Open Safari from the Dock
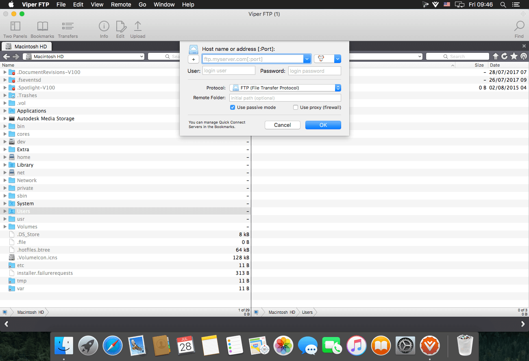Screen dimensions: 529x361 coord(113,346)
